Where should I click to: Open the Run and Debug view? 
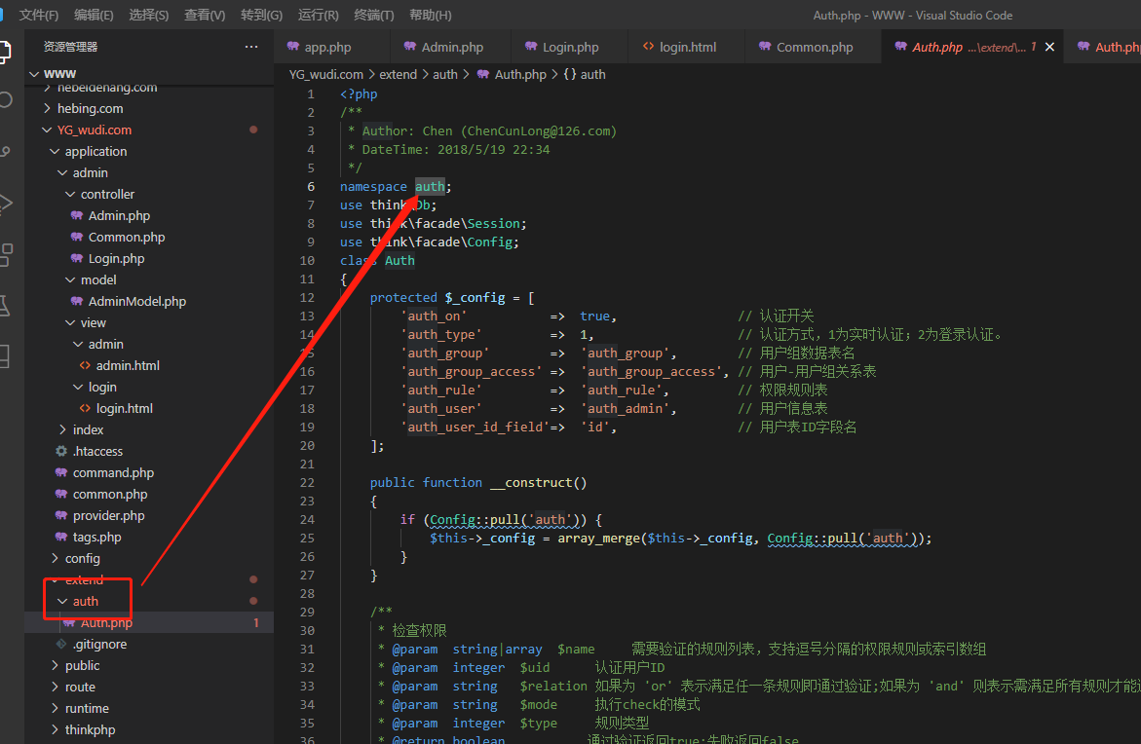(x=6, y=203)
